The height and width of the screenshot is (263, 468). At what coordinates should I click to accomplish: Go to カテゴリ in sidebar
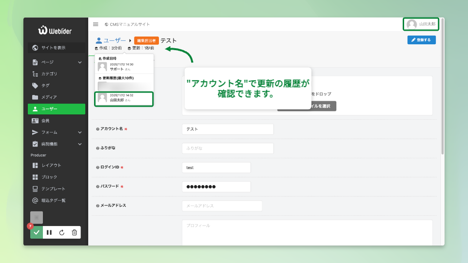point(57,74)
